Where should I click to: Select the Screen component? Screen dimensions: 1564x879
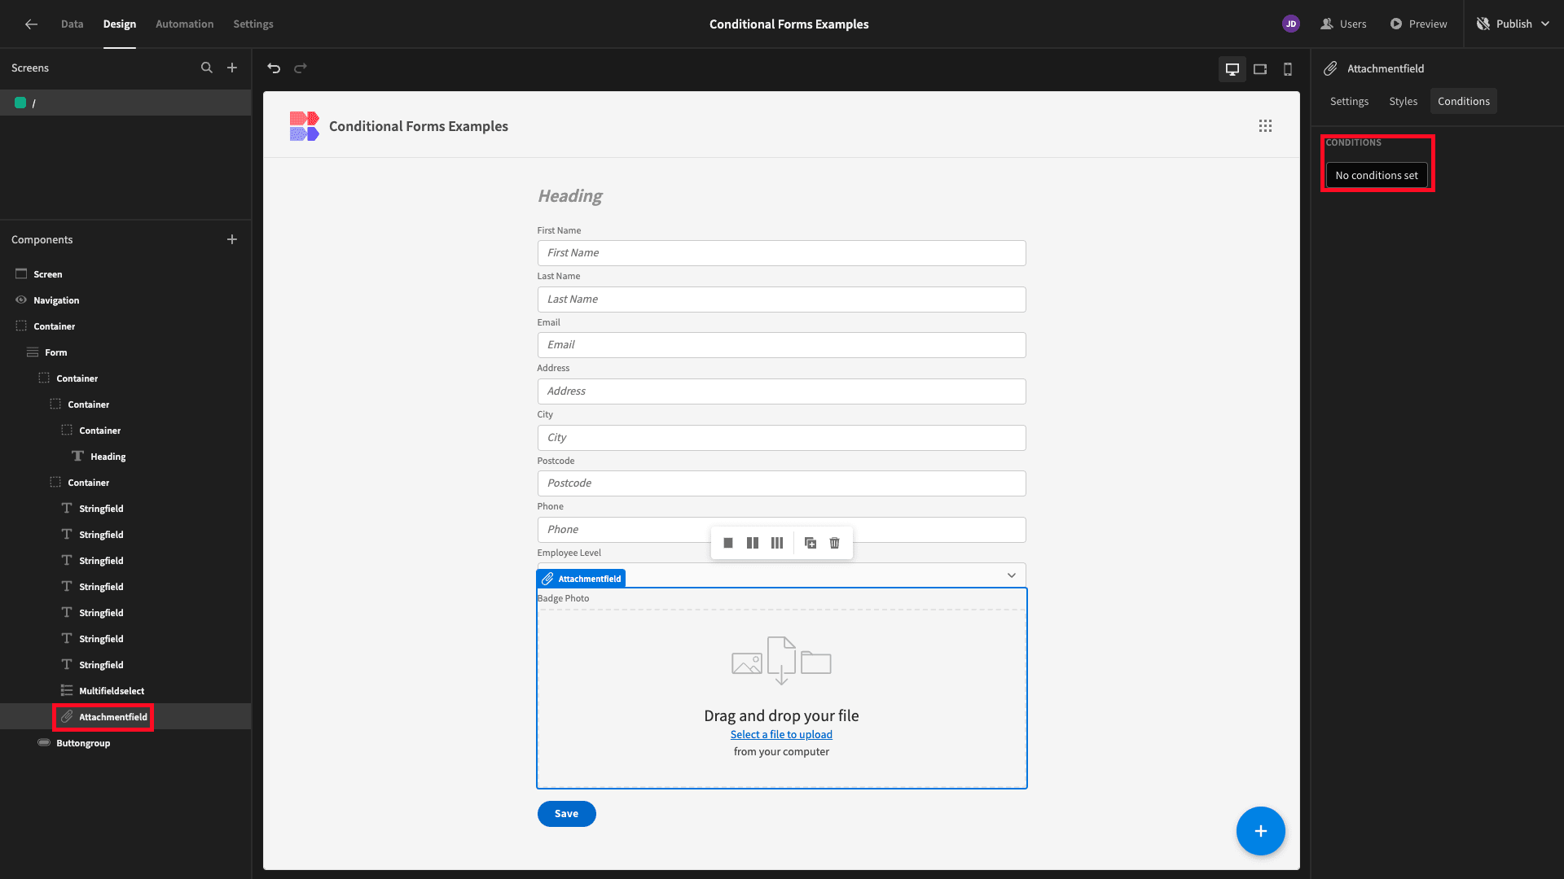(x=125, y=274)
